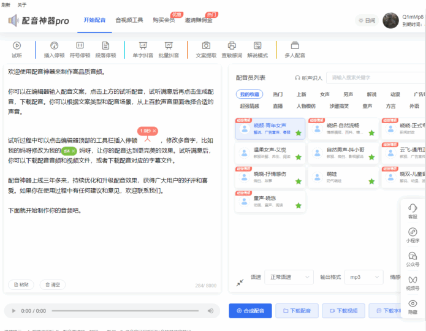Open the 购买会员 tab

click(x=164, y=20)
